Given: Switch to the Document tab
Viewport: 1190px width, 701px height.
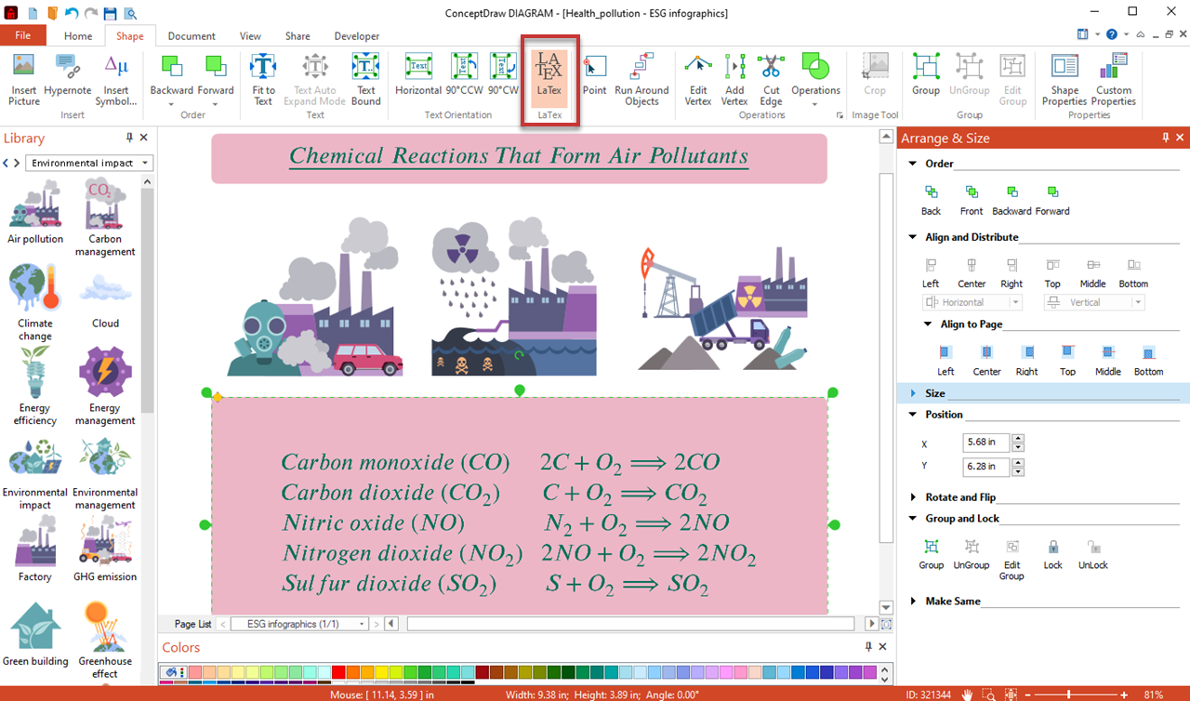Looking at the screenshot, I should 192,36.
